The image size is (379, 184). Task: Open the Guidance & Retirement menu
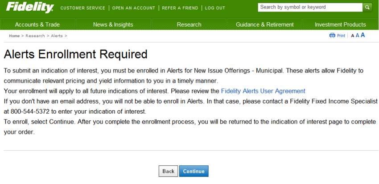(264, 24)
